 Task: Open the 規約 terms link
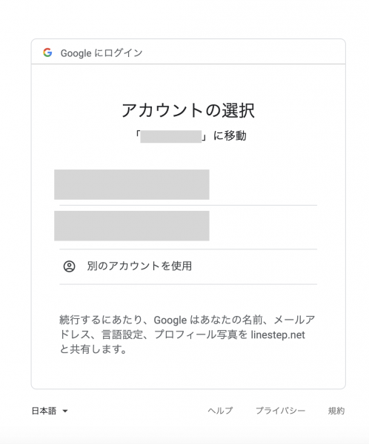click(336, 411)
